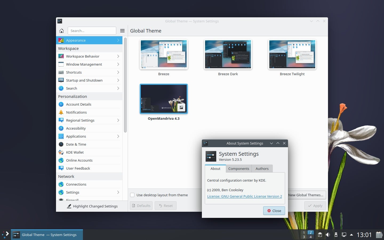Open Notifications settings via the bell icon
Screen dimensions: 384x240
click(x=61, y=112)
